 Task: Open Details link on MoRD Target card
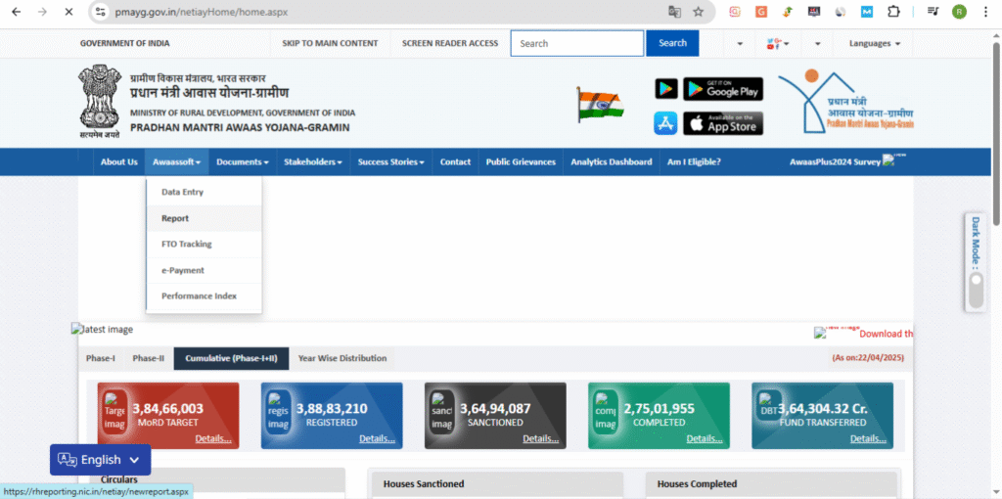(213, 439)
